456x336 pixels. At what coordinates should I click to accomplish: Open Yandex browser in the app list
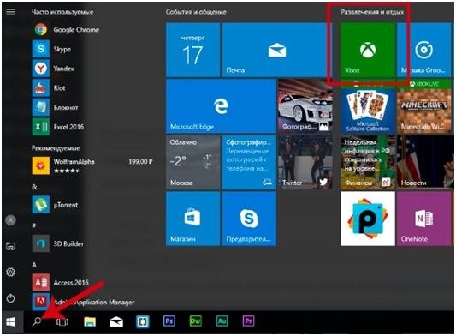click(54, 69)
